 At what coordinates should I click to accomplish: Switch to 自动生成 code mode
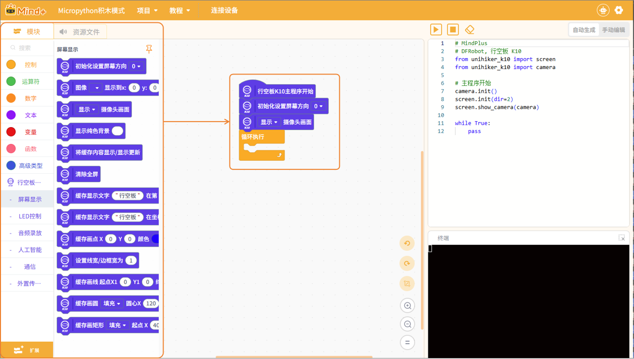[584, 30]
